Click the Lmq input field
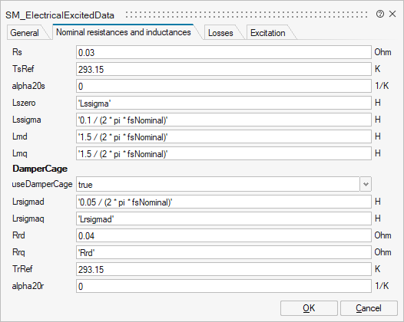Screen dimensions: 404x322 tap(224, 153)
